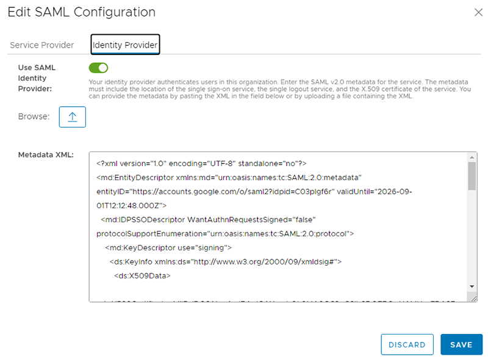Image resolution: width=488 pixels, height=362 pixels.
Task: Save the SAML configuration
Action: click(461, 344)
